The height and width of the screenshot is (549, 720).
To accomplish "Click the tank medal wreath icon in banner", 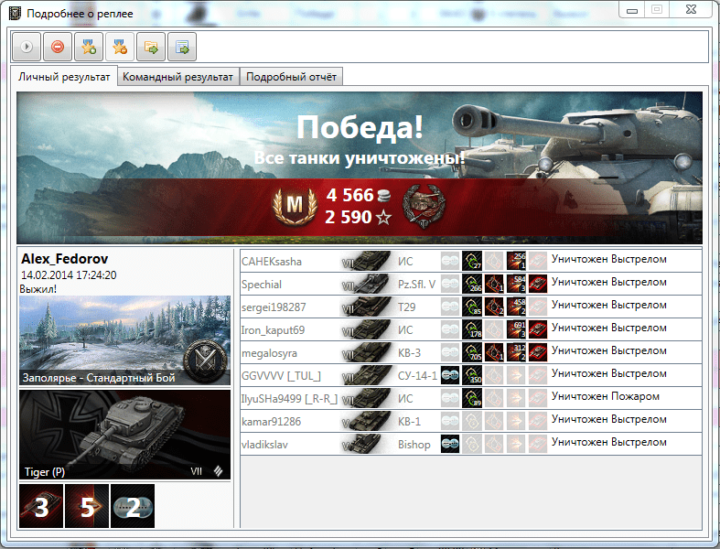I will tap(424, 206).
